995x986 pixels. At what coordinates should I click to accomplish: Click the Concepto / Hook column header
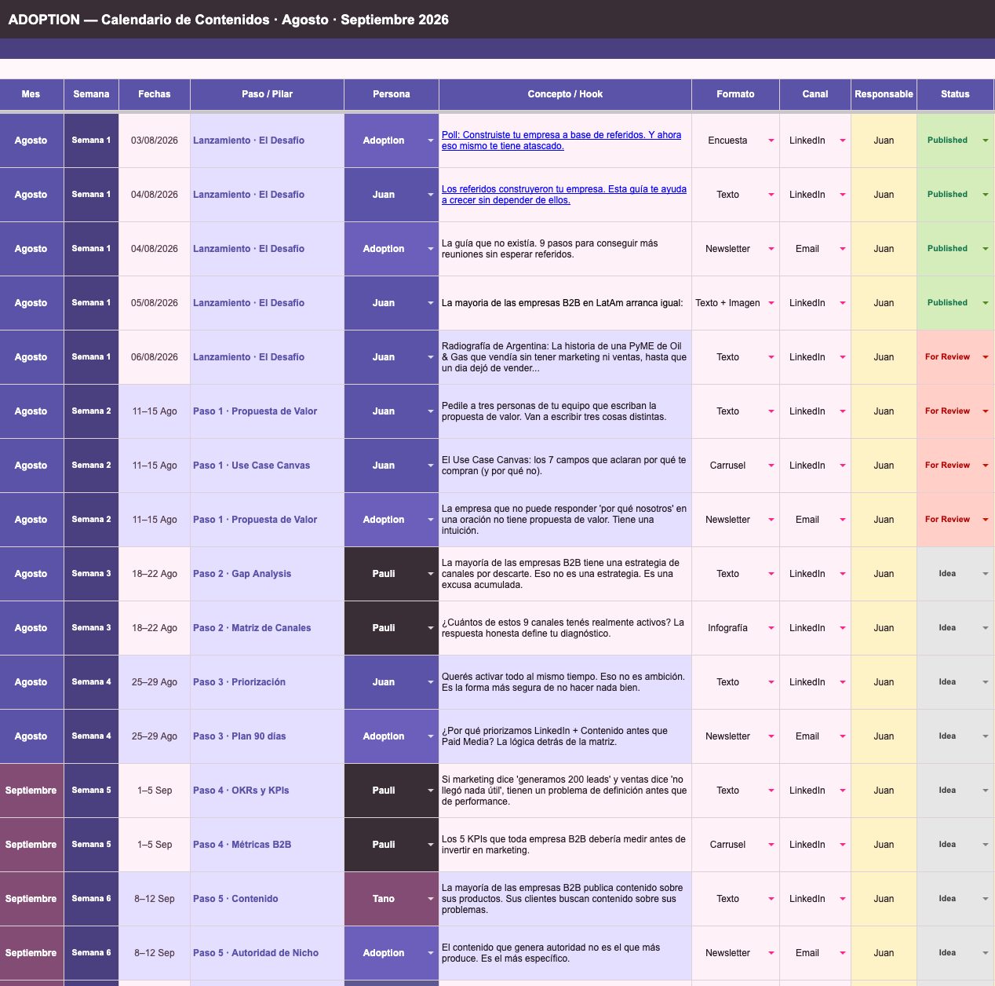click(x=565, y=94)
